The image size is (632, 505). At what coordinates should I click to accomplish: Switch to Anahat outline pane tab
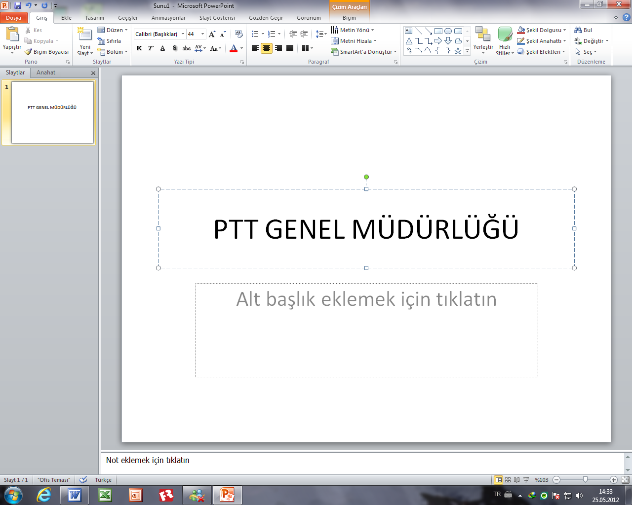coord(46,72)
